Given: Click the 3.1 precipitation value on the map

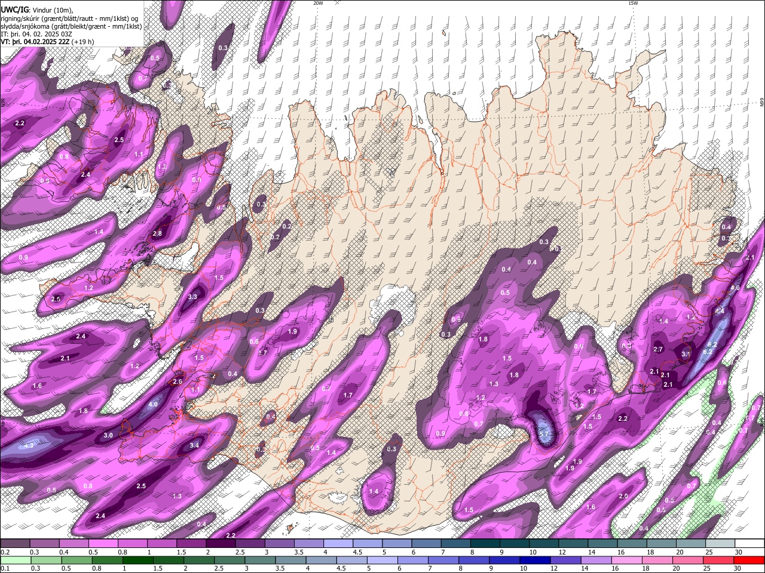Looking at the screenshot, I should 686,354.
